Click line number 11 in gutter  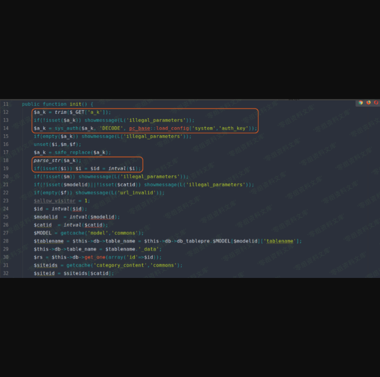pyautogui.click(x=6, y=104)
